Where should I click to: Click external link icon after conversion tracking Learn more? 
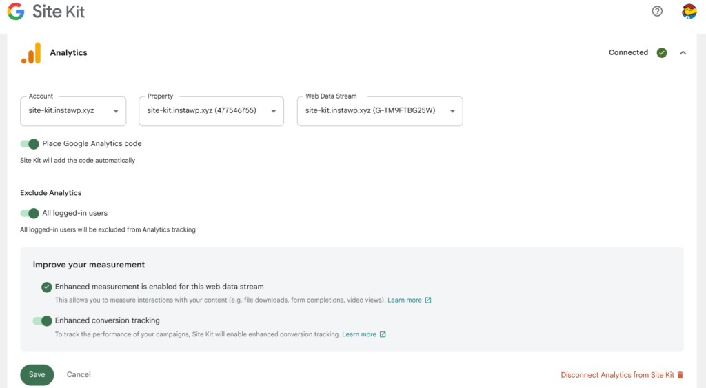(x=382, y=334)
